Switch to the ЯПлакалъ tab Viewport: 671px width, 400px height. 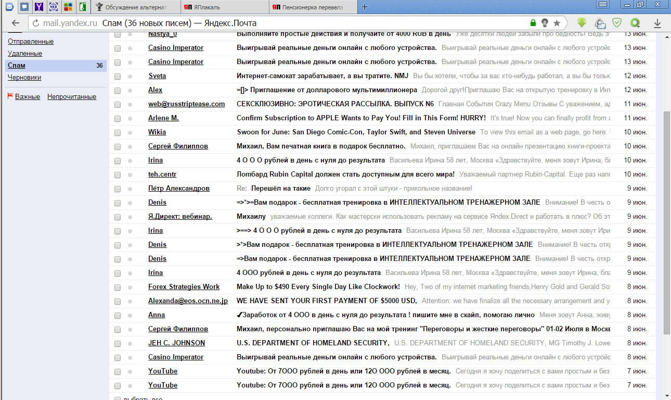coord(225,7)
